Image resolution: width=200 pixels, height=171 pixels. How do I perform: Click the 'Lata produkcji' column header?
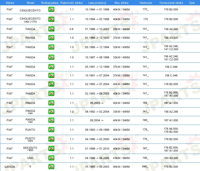coord(97,3)
